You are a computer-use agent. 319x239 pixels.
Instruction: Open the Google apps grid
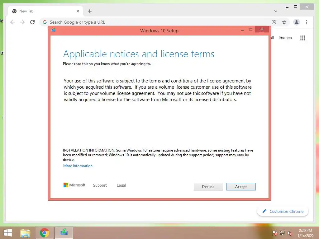point(303,38)
